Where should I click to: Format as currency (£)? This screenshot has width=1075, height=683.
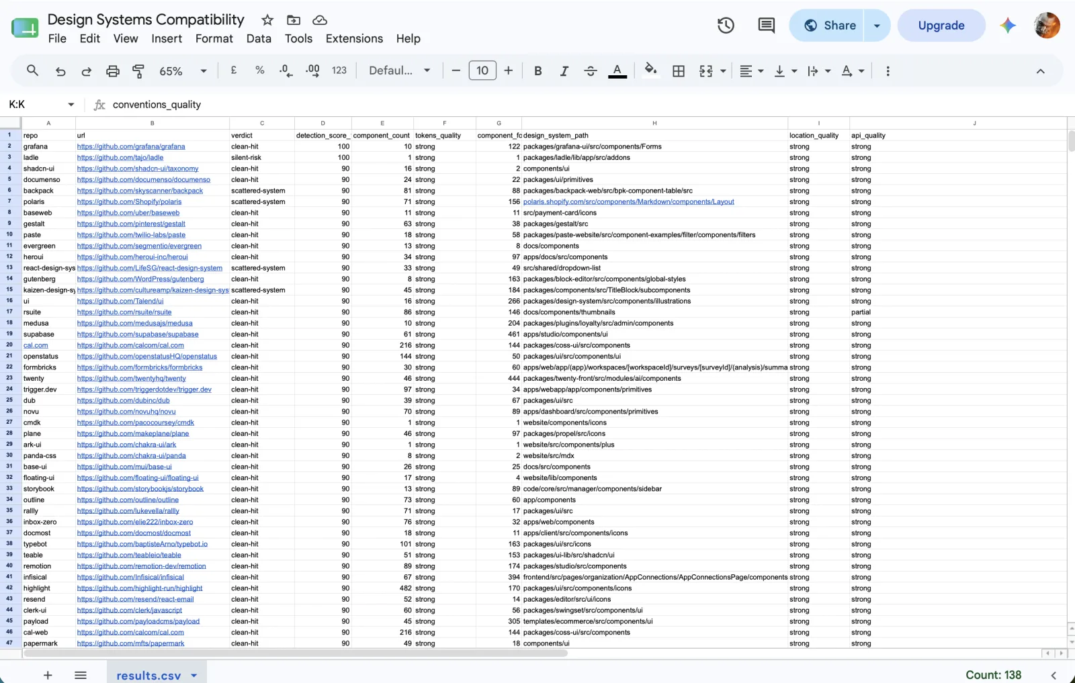(234, 70)
